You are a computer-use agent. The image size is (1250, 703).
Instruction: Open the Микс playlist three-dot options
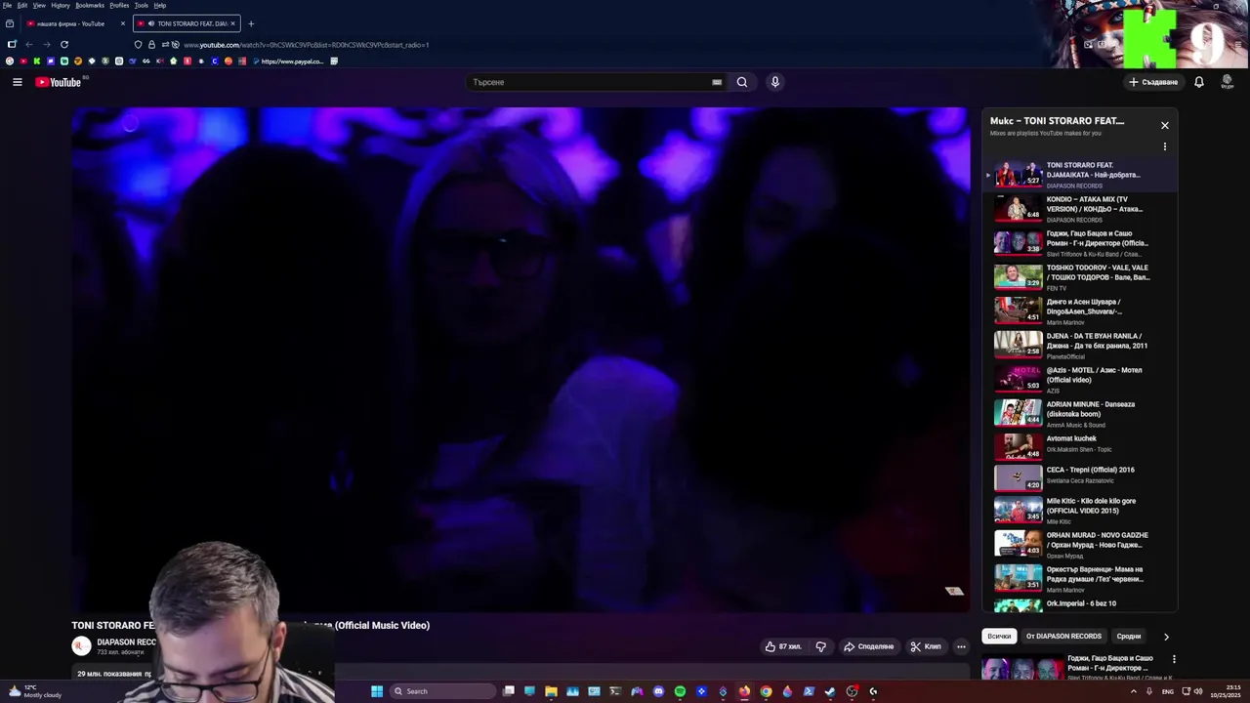[1164, 146]
